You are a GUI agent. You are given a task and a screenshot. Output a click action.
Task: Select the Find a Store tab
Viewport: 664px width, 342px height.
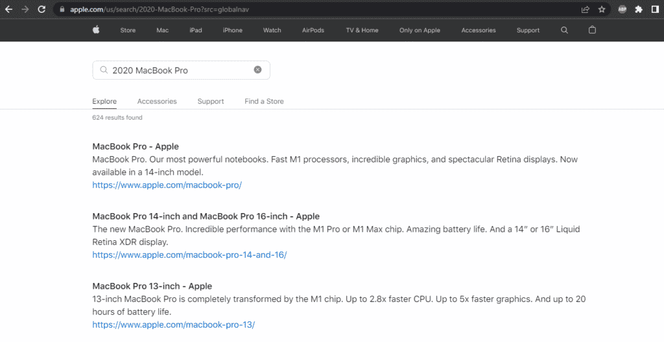pos(264,101)
